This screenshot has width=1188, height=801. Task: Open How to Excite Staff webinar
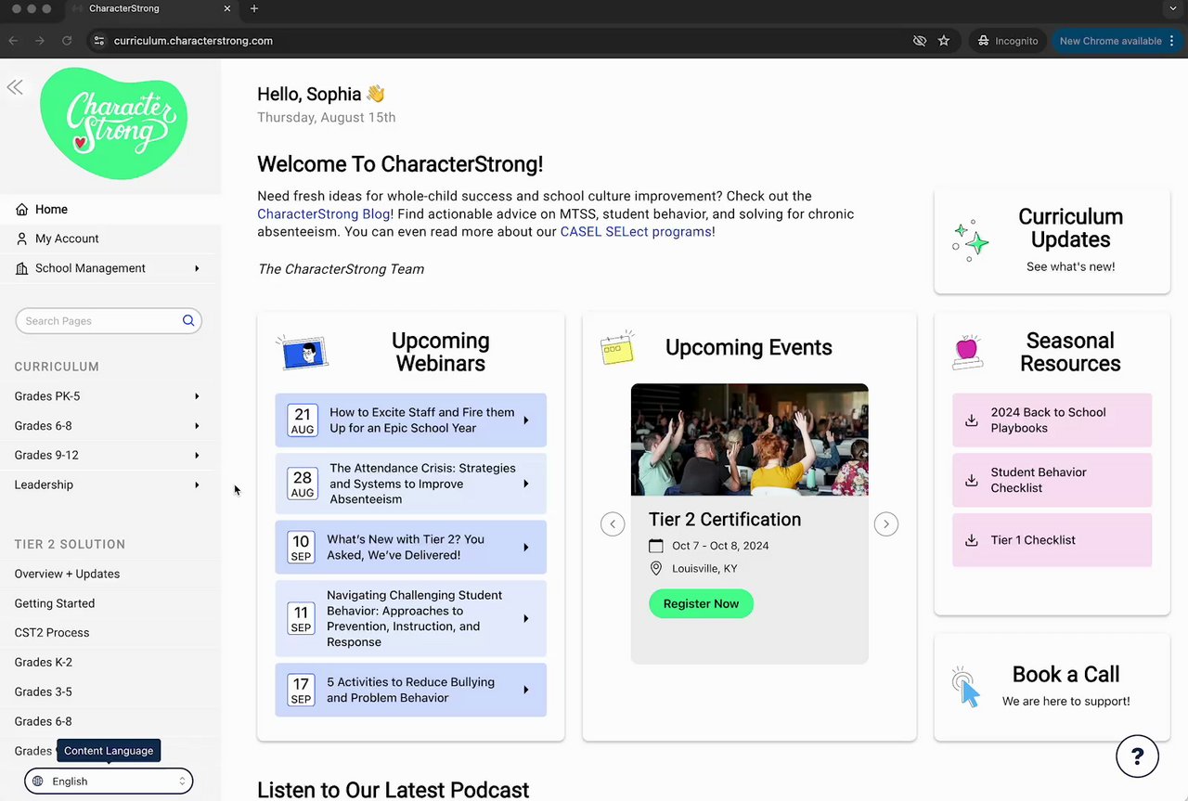point(411,420)
